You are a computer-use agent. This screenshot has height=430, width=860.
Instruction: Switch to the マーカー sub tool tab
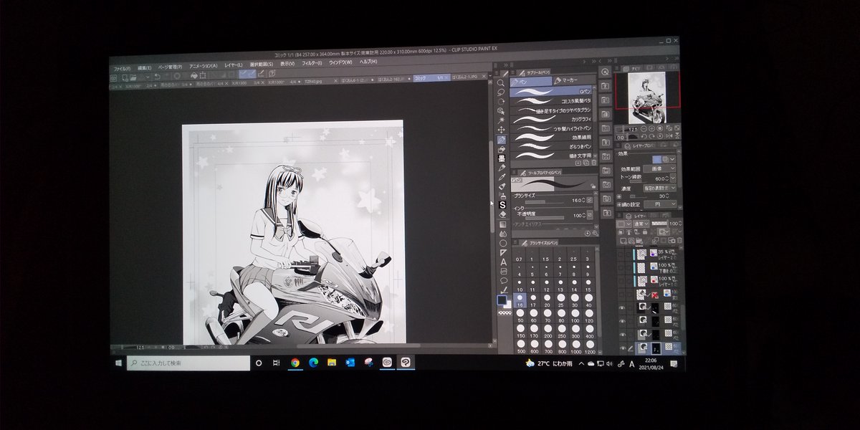(574, 81)
